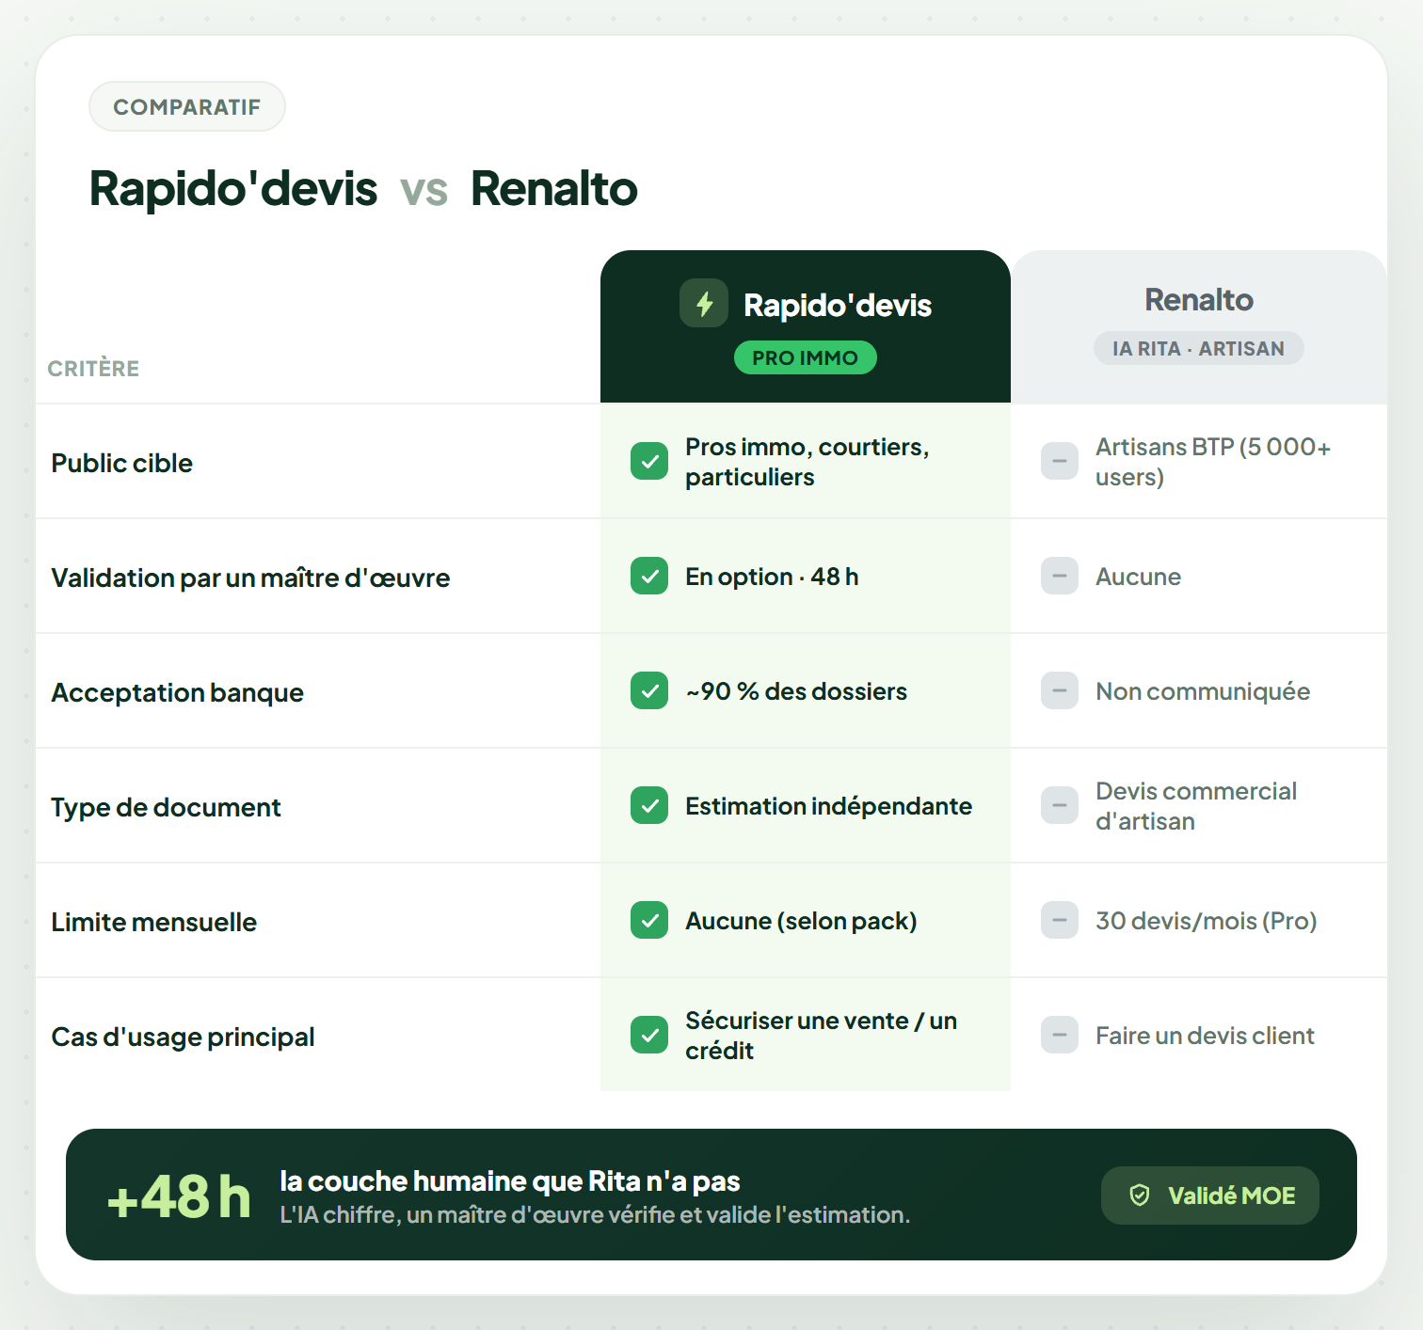Click the IA RITA · ARTISAN badge

(1198, 348)
